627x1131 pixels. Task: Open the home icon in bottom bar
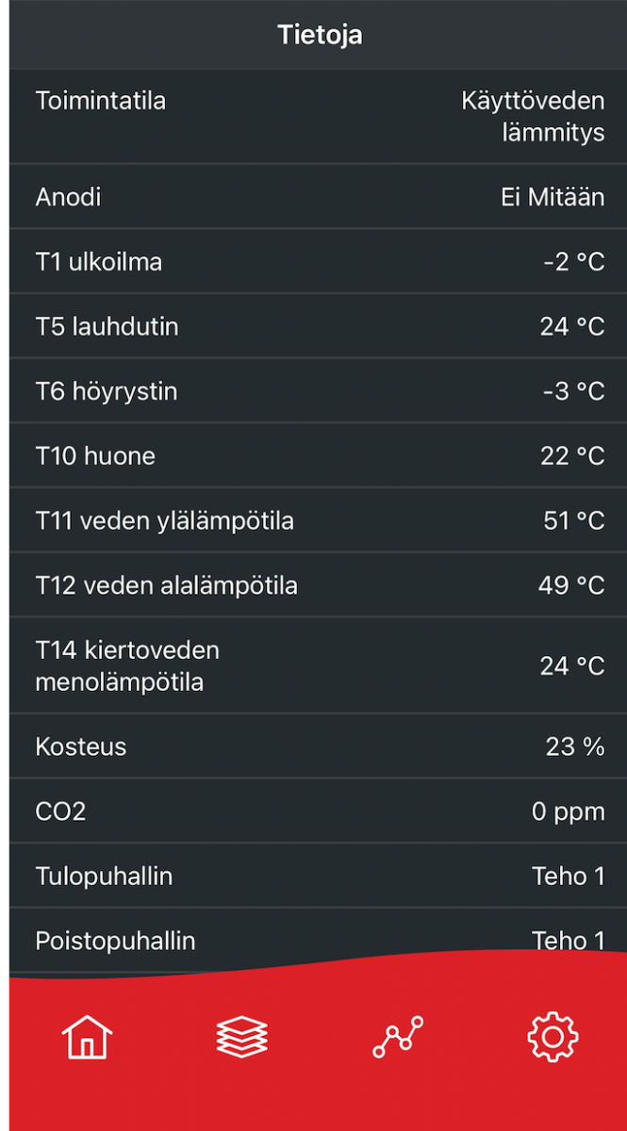(87, 1037)
